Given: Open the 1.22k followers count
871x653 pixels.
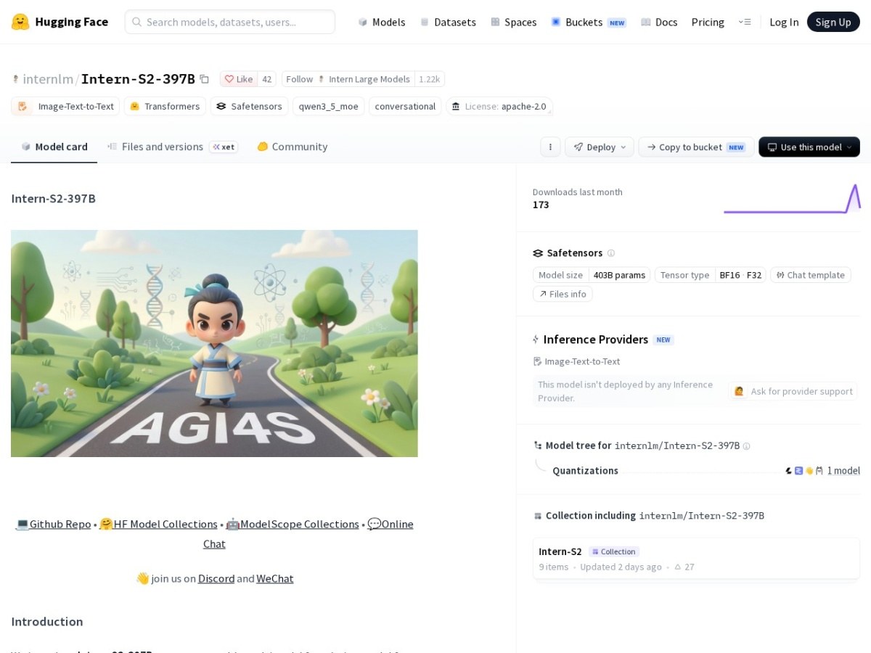Looking at the screenshot, I should 429,79.
